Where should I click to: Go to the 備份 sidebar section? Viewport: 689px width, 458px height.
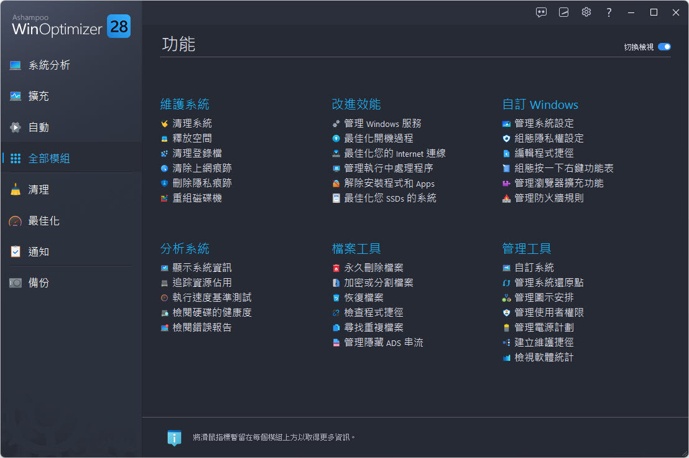[38, 283]
